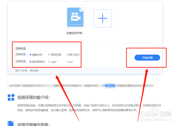Click the 视频压缩操作指南 section icon
Viewport: 182px width, 126px height.
coord(11,124)
